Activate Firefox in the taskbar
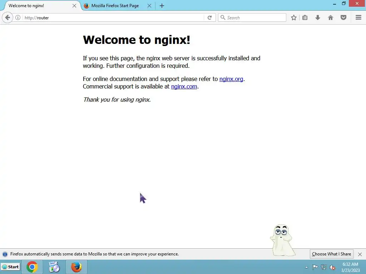The height and width of the screenshot is (274, 366). pos(76,267)
